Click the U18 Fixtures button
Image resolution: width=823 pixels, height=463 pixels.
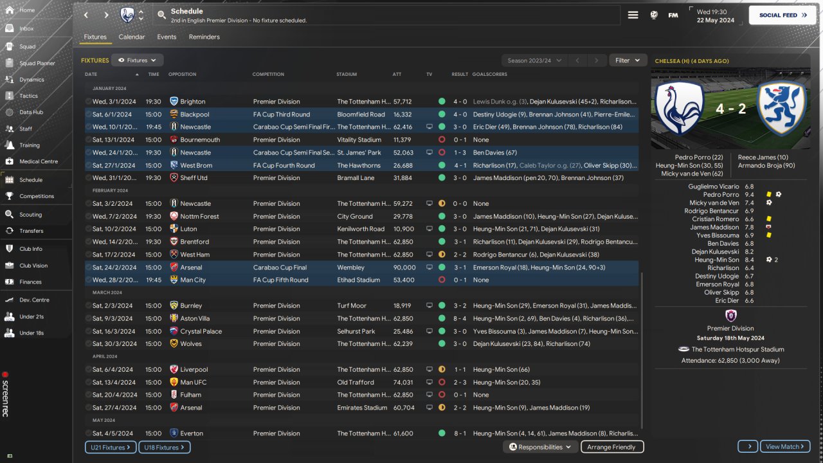tap(164, 447)
